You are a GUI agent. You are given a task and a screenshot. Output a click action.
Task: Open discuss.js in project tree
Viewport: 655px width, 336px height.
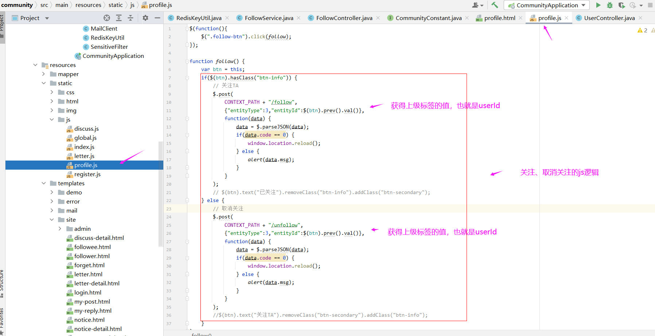86,129
